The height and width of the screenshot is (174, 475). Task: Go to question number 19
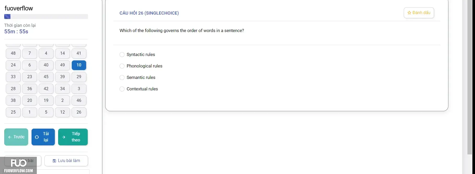(46, 101)
